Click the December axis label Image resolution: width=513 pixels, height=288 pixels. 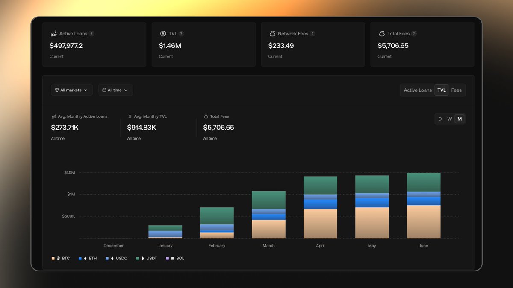(114, 246)
